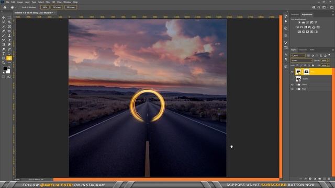
Task: Open Search icon in top right
Action: 319,7
